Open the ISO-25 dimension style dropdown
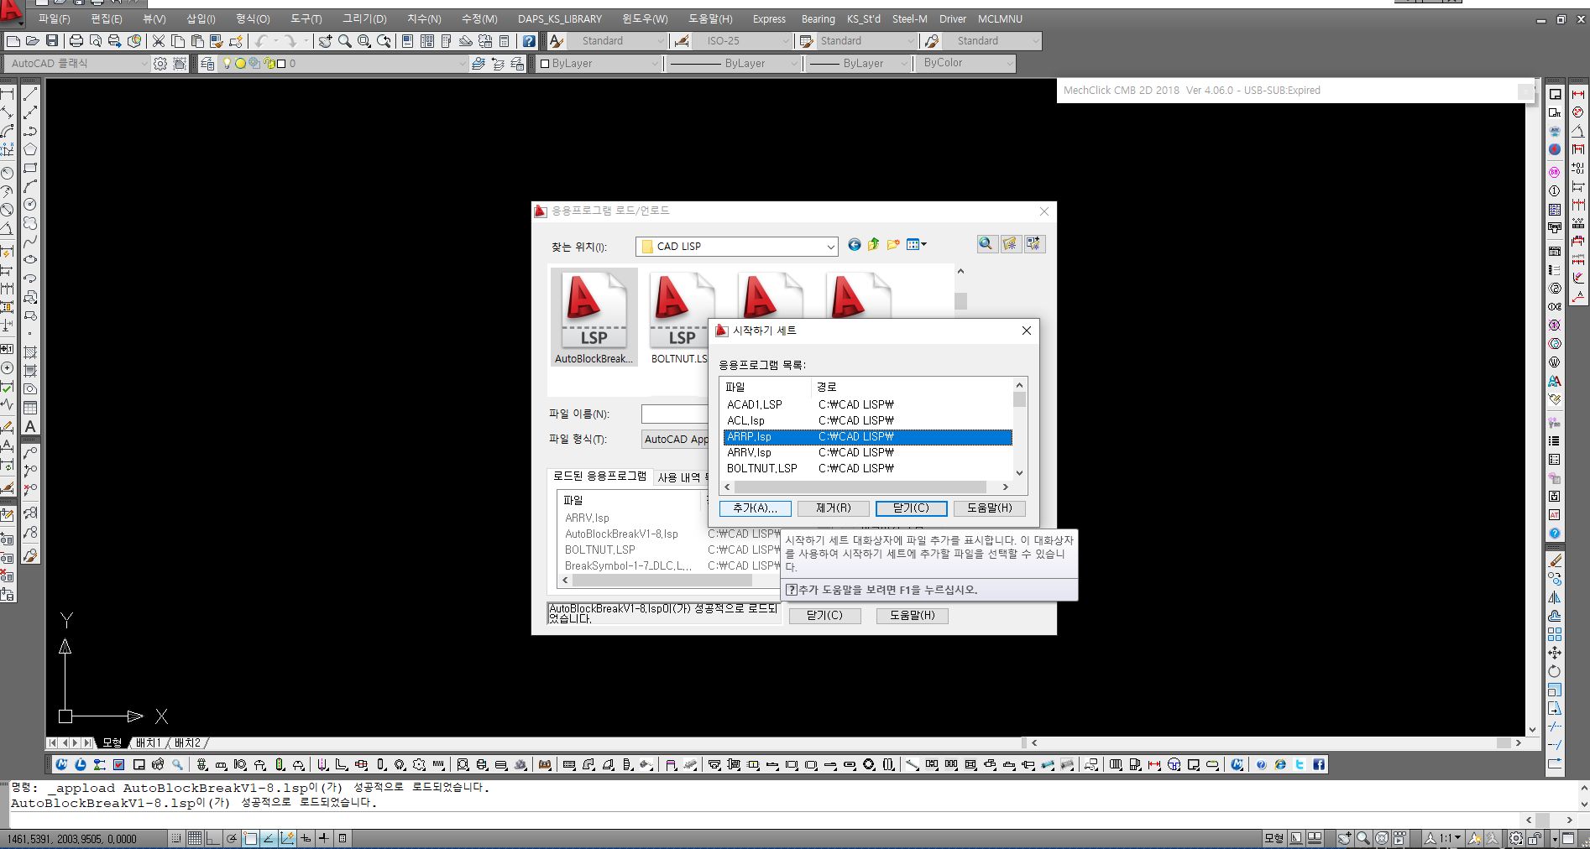This screenshot has height=849, width=1590. click(x=786, y=41)
